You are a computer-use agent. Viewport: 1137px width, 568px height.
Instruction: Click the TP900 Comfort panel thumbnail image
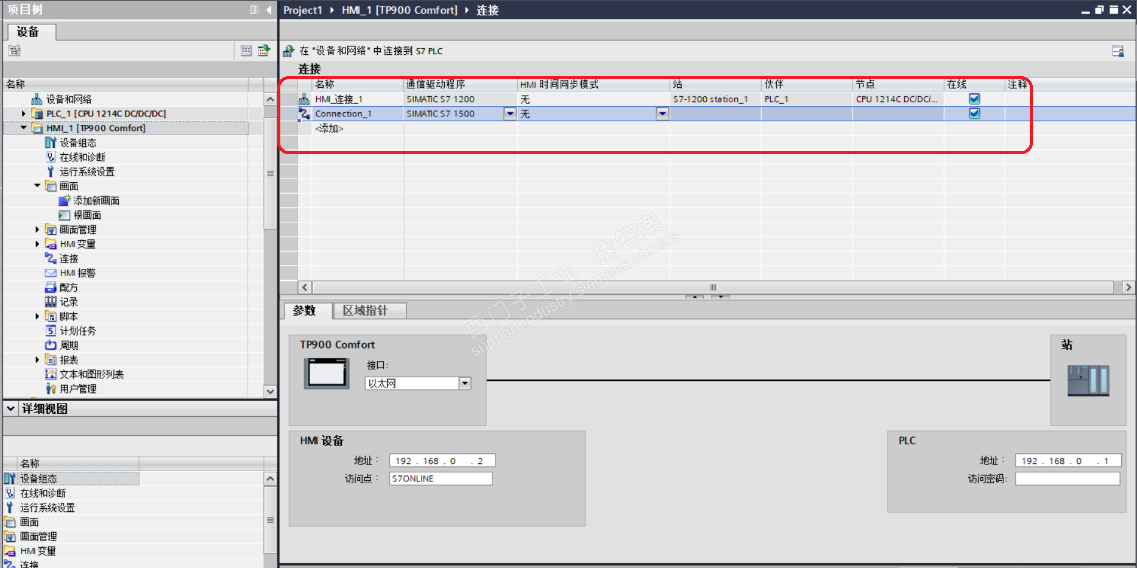327,374
